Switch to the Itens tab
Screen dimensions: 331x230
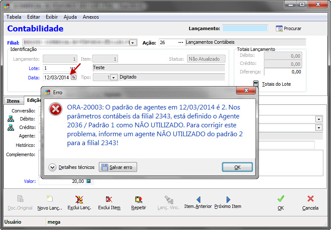click(13, 101)
